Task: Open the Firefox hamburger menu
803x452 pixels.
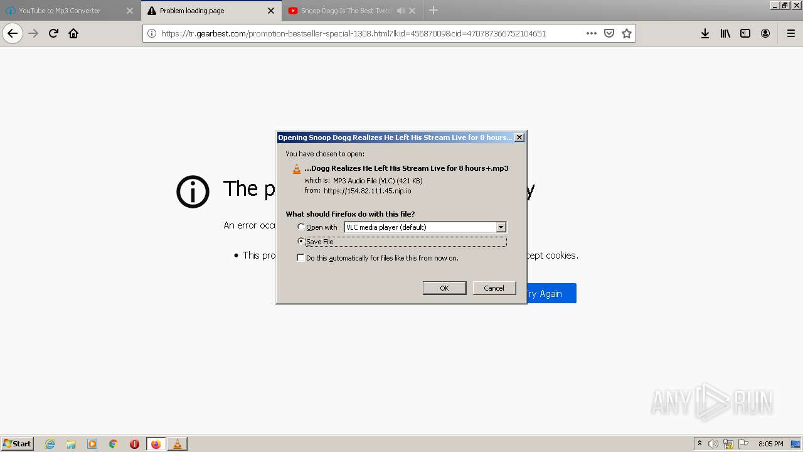Action: [x=790, y=33]
